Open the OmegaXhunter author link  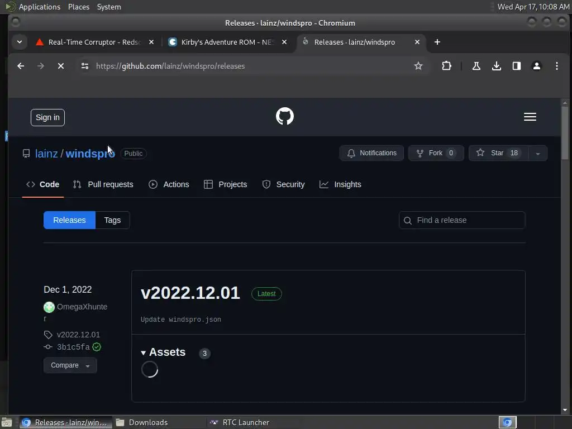82,307
